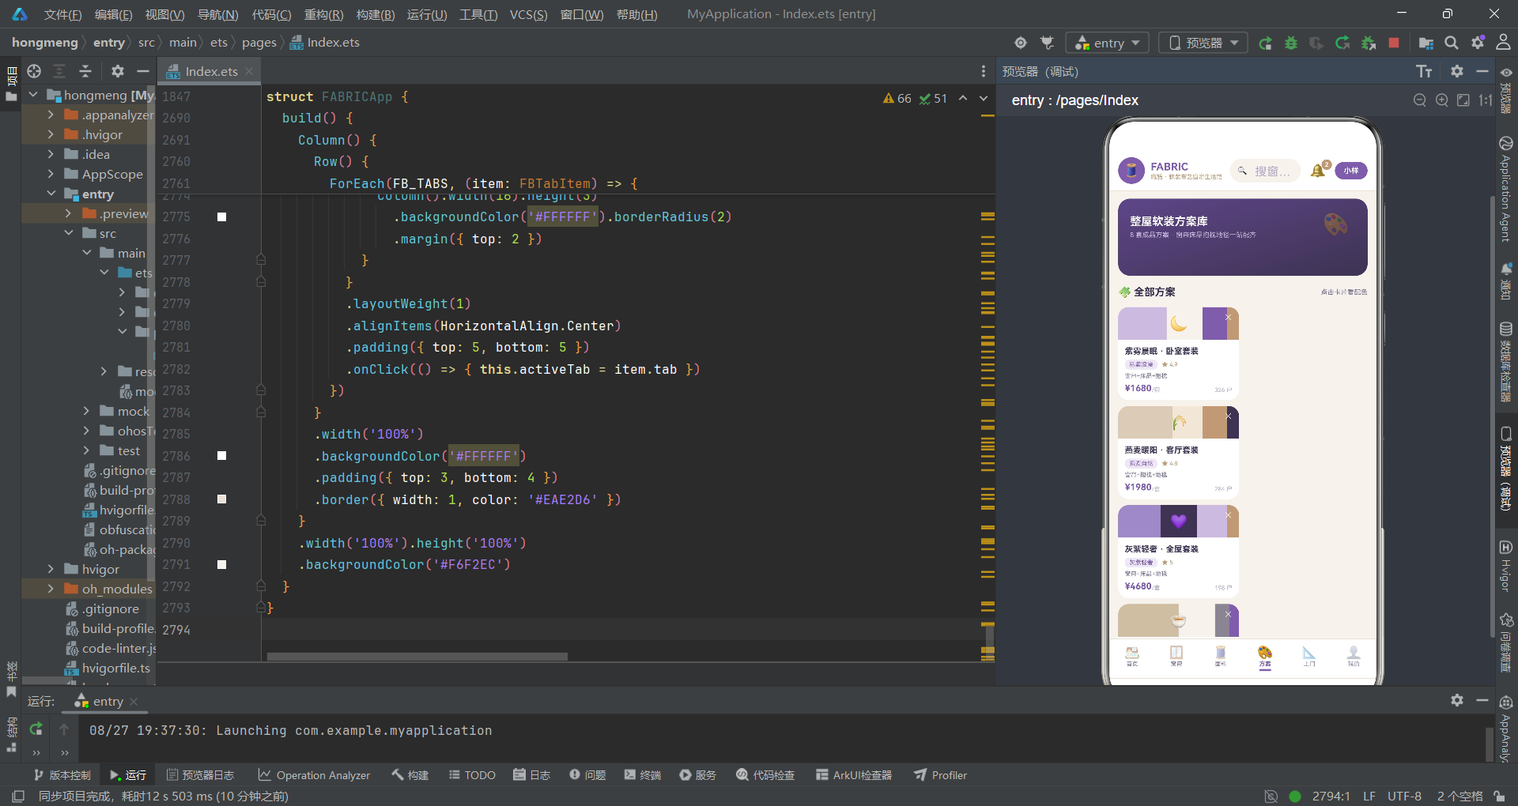Reset preview to 1:1 scale
Screen dimensions: 1518x806
1485,100
